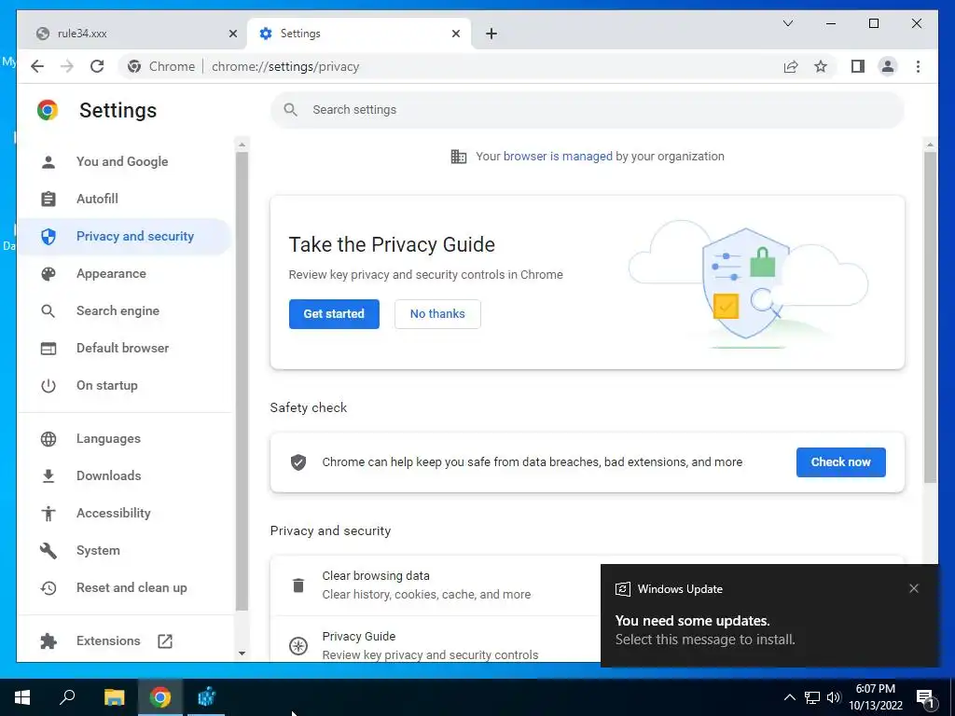Open Chrome's three-dot menu
The height and width of the screenshot is (716, 955).
[x=918, y=66]
